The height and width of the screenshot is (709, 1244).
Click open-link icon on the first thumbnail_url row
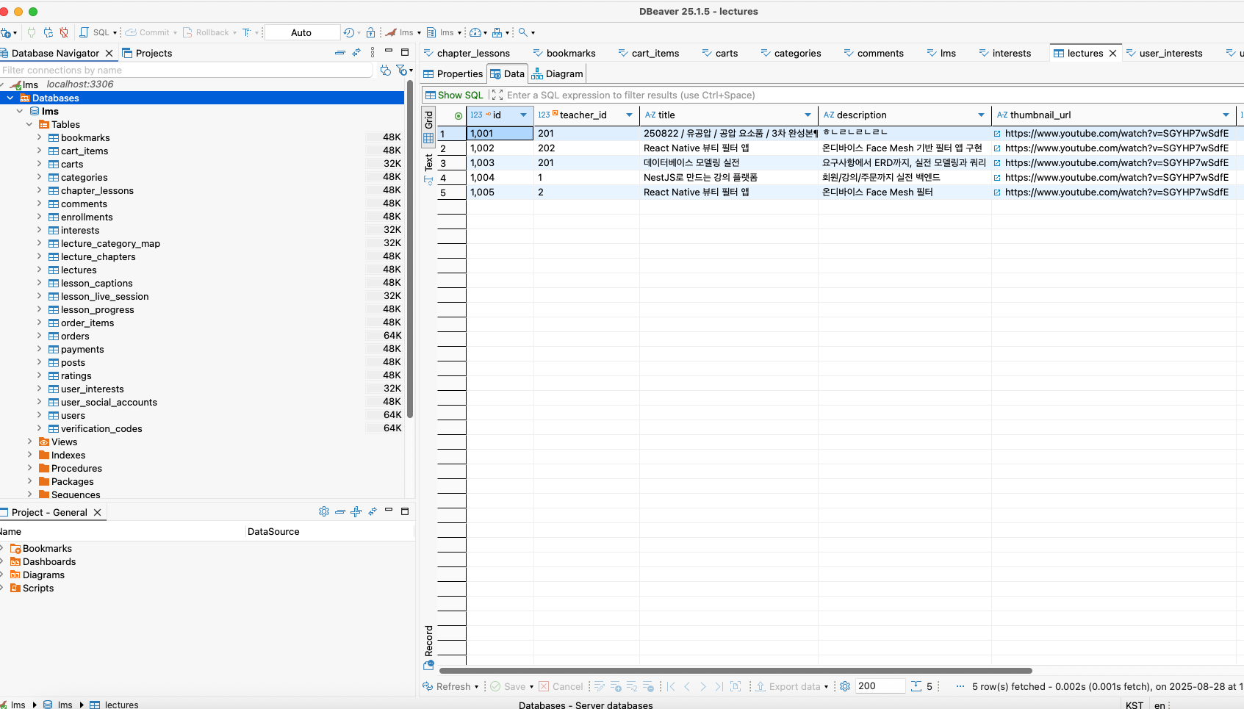coord(997,134)
